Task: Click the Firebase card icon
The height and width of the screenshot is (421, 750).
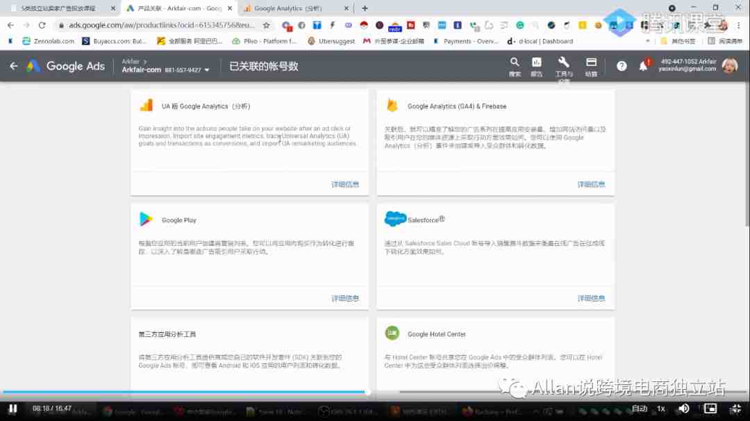Action: tap(392, 106)
